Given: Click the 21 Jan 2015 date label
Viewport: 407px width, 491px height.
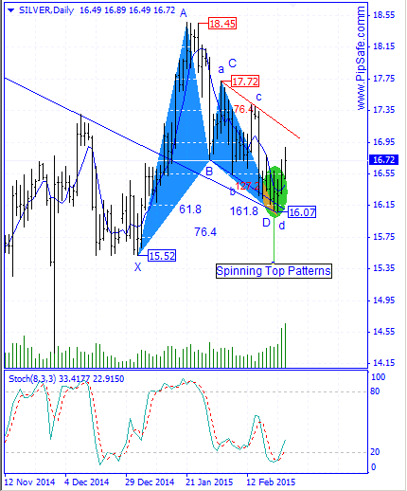Looking at the screenshot, I should [x=209, y=482].
